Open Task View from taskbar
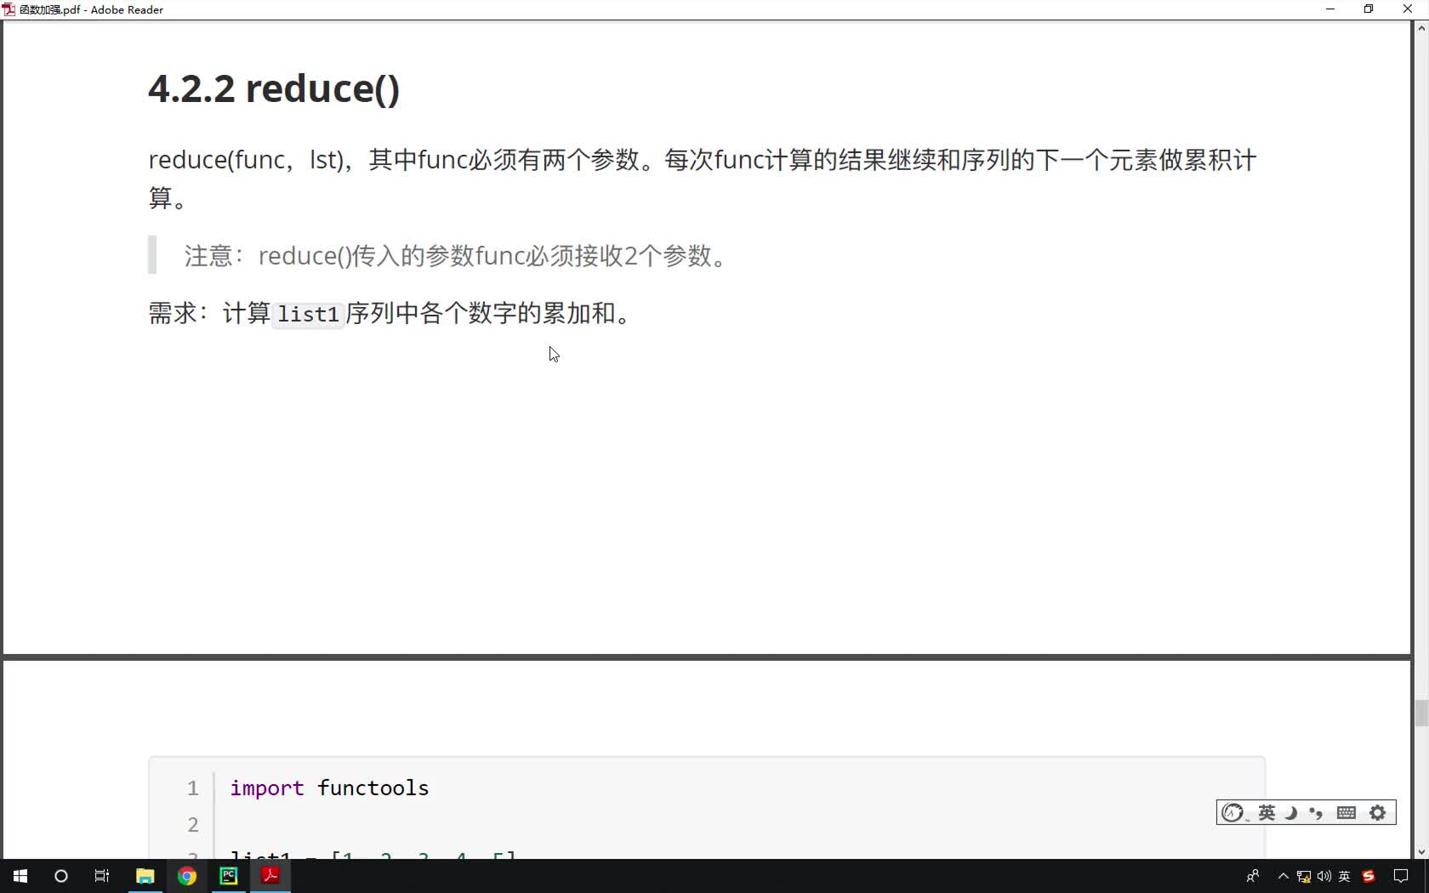 pyautogui.click(x=102, y=876)
